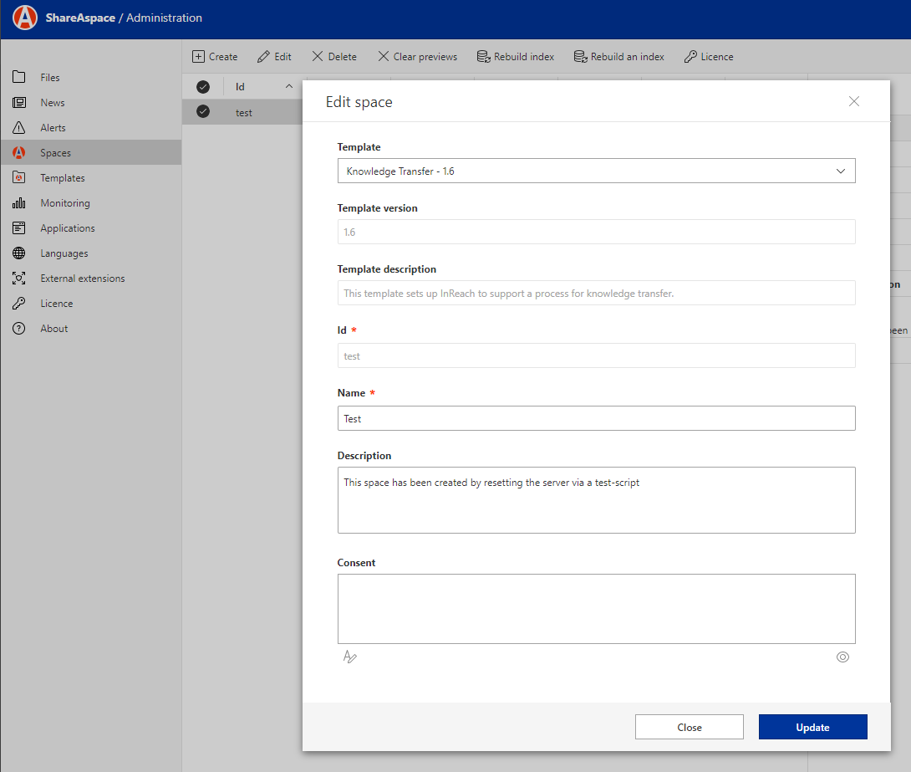Toggle the Consent preview eye icon
Screen dimensions: 911x772
[x=842, y=657]
